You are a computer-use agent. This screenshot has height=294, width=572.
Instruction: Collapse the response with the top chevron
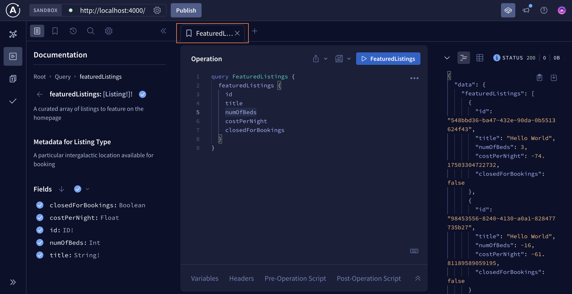[447, 58]
